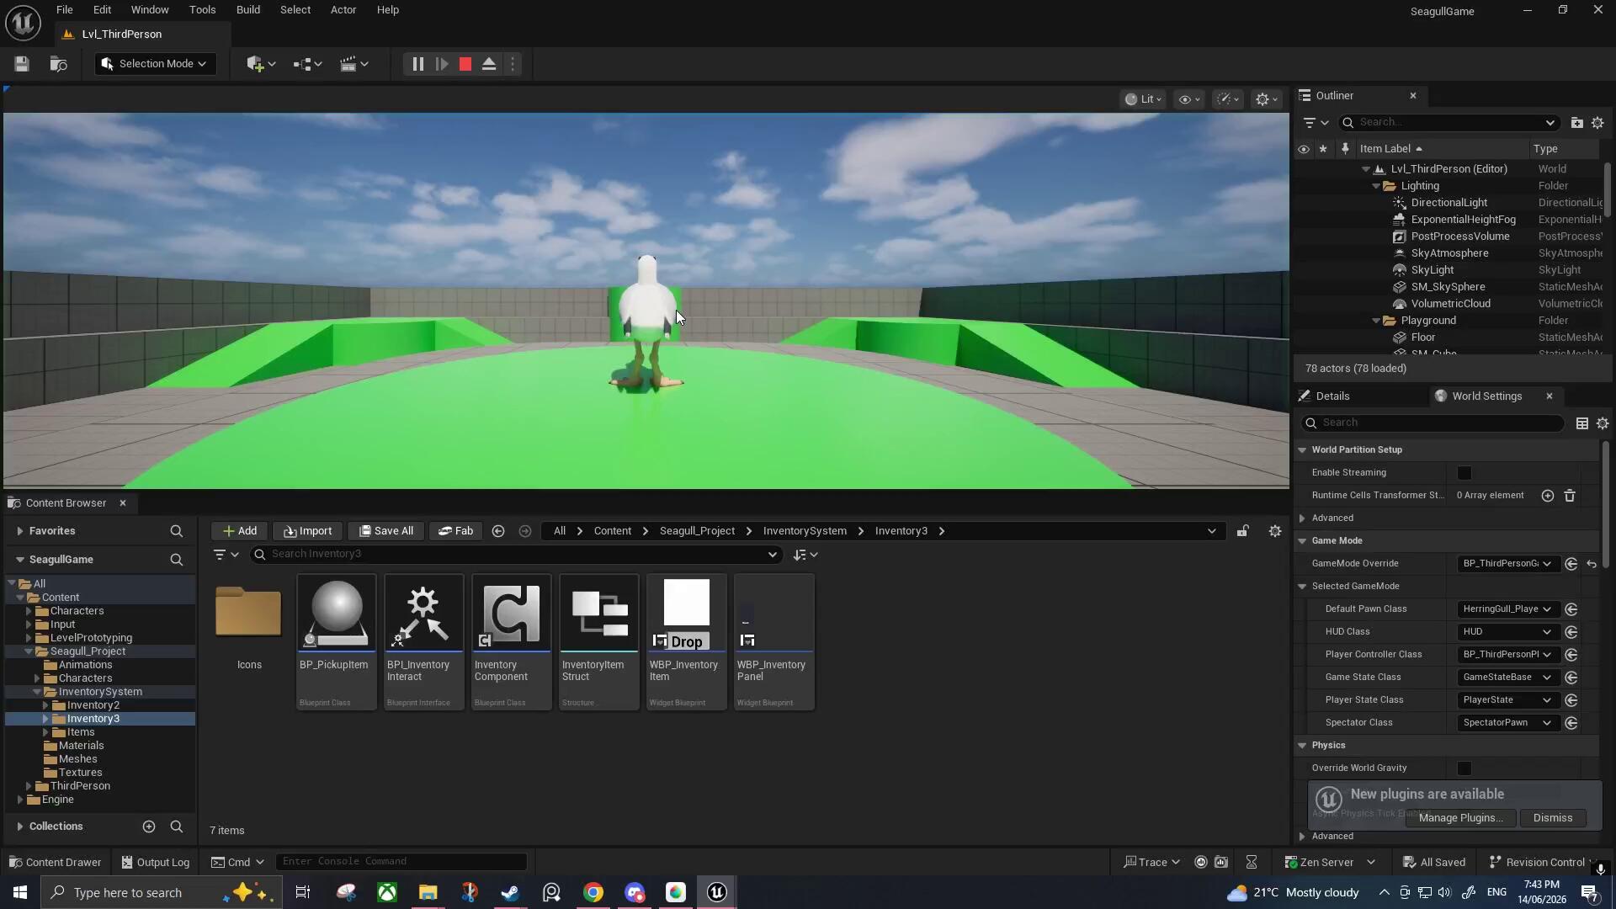The width and height of the screenshot is (1616, 909).
Task: Search within the Favorites section
Action: pos(176,531)
